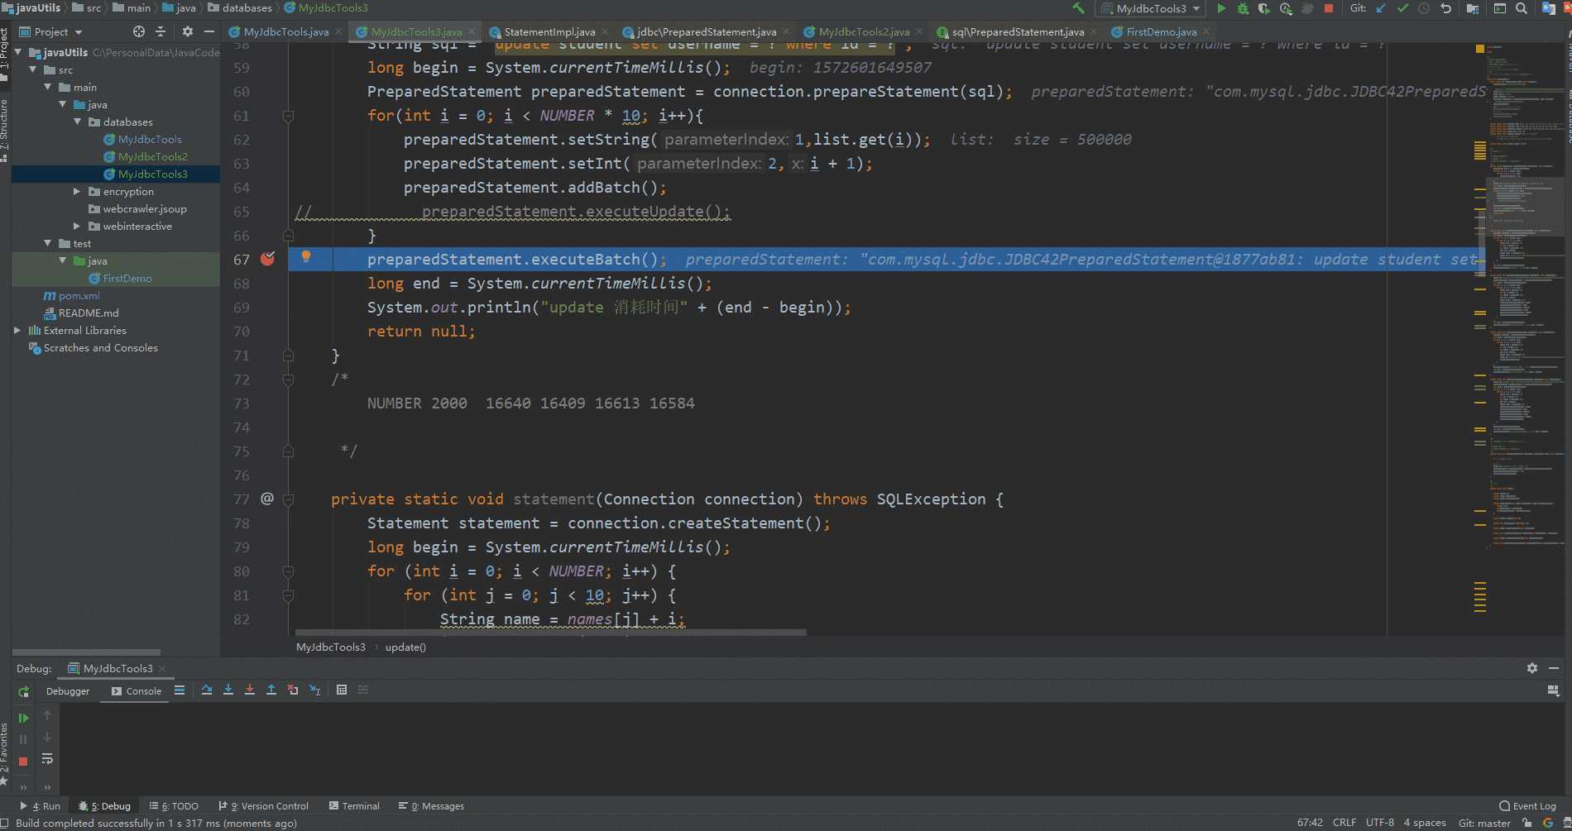Screen dimensions: 1572x831
Task: Click Show Execution Point icon
Action: 180,690
